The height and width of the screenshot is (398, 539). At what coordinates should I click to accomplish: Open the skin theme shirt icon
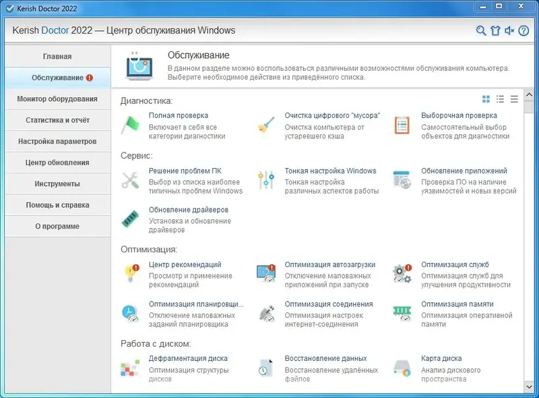coord(495,30)
